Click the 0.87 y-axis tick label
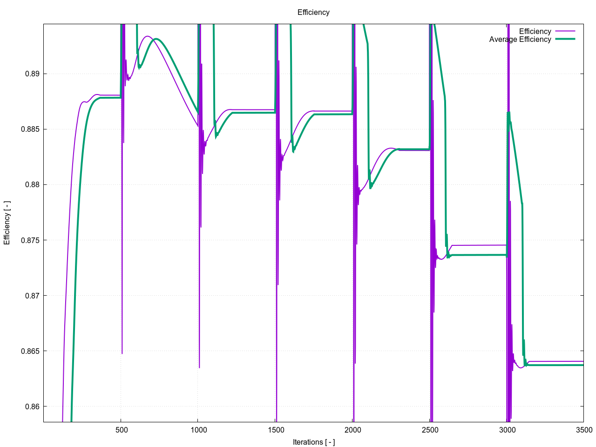The width and height of the screenshot is (596, 447). 33,296
